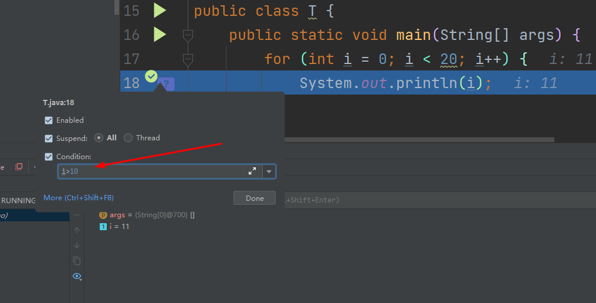Image resolution: width=596 pixels, height=303 pixels.
Task: Run main method from line 16 gutter
Action: [160, 35]
